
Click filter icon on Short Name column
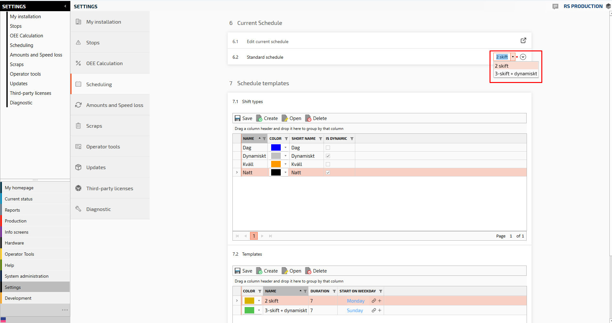coord(320,139)
